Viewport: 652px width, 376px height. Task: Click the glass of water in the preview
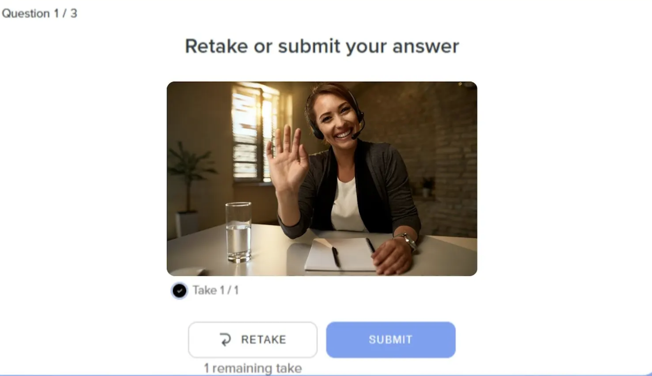coord(239,232)
